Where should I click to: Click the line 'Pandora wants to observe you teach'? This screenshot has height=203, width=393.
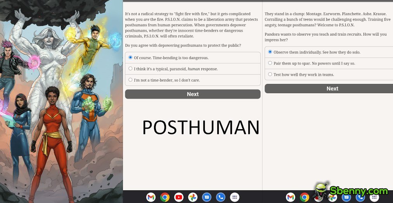pyautogui.click(x=325, y=37)
